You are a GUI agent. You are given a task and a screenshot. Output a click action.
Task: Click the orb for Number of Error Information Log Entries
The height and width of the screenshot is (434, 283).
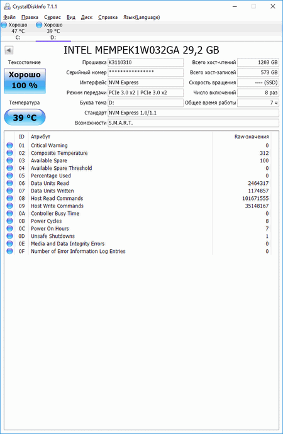[x=9, y=252]
